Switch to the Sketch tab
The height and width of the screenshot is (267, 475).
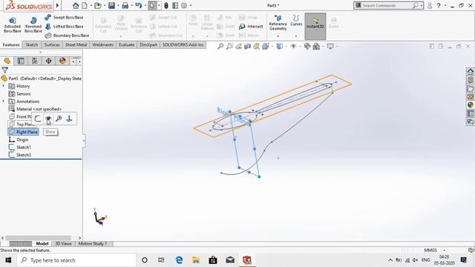31,44
